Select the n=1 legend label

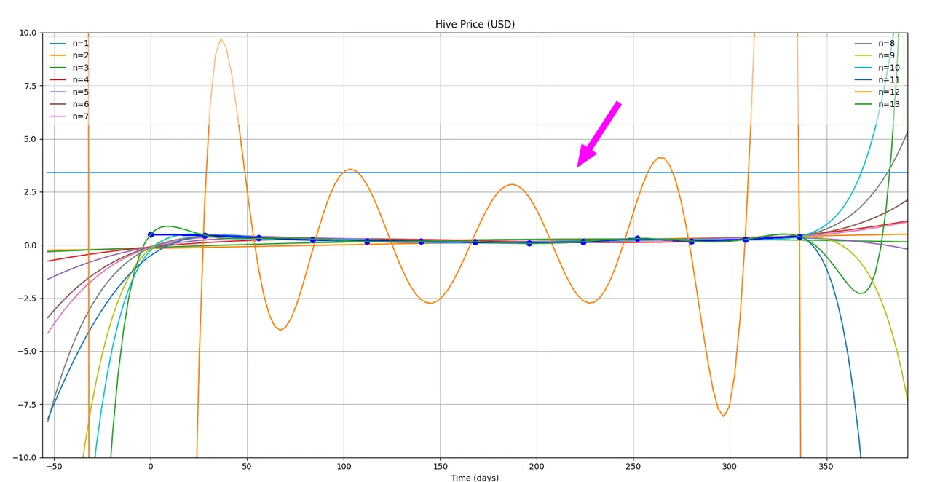coord(80,43)
